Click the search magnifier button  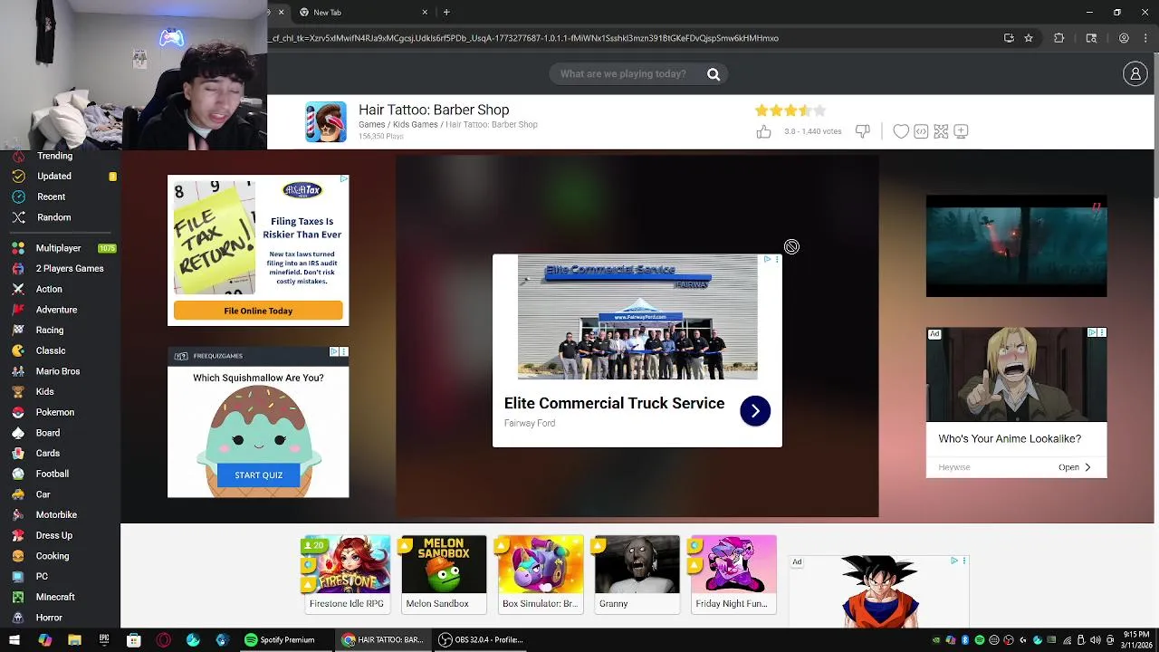[x=714, y=74]
